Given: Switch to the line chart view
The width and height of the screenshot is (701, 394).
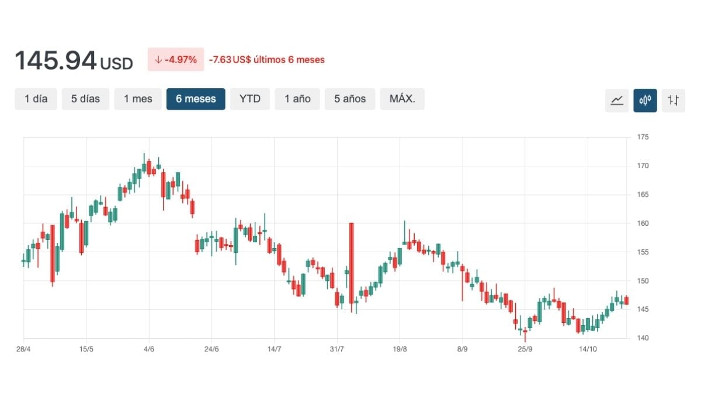Looking at the screenshot, I should 617,100.
